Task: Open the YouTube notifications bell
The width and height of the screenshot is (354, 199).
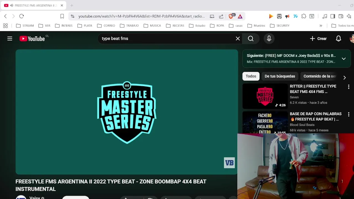Action: click(x=339, y=39)
